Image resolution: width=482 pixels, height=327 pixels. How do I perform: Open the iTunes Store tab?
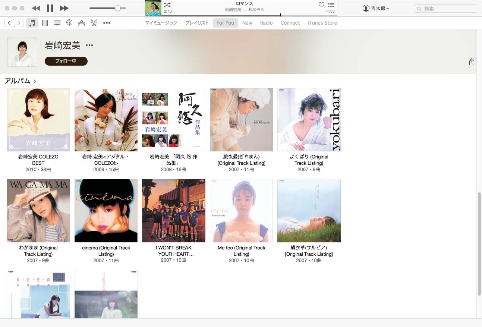click(x=322, y=23)
